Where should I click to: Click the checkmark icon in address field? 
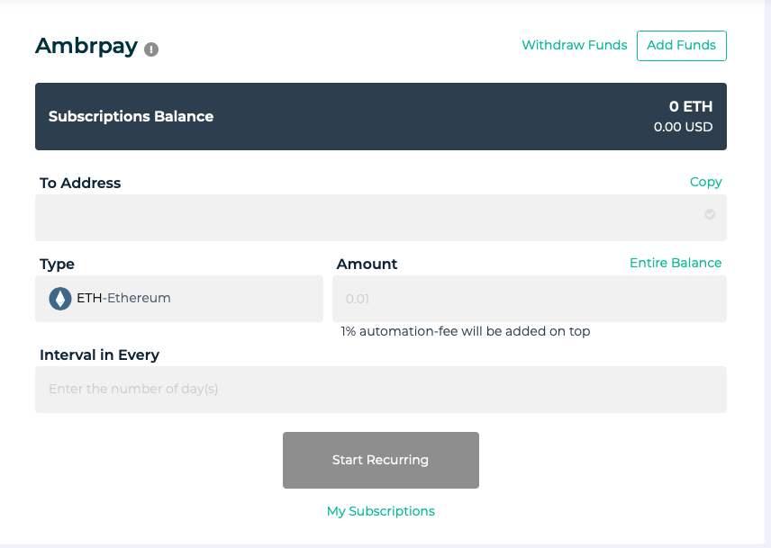pyautogui.click(x=710, y=214)
